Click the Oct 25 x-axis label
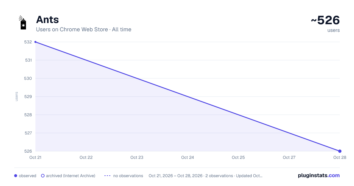Viewport: 354px width, 186px height. click(x=238, y=157)
